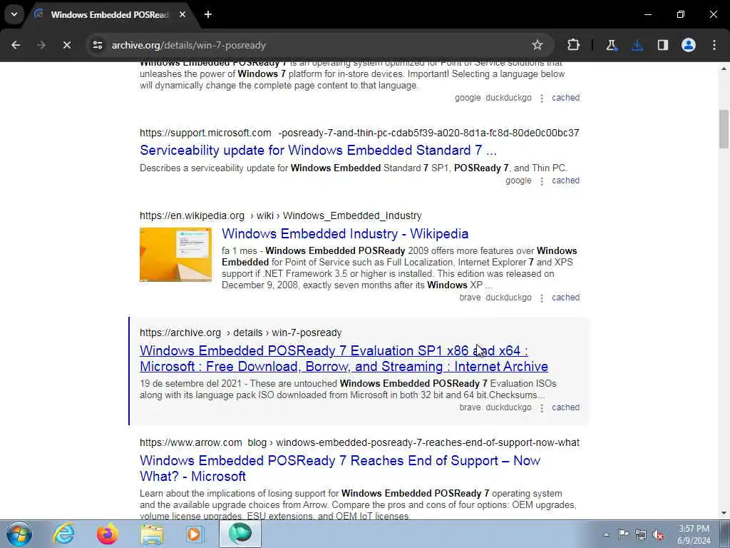The width and height of the screenshot is (730, 548).
Task: Open network status tray icon
Action: 641,534
